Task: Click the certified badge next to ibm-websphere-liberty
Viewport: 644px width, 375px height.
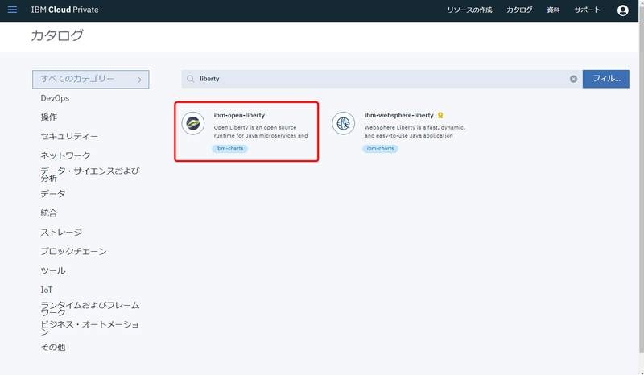Action: [440, 115]
